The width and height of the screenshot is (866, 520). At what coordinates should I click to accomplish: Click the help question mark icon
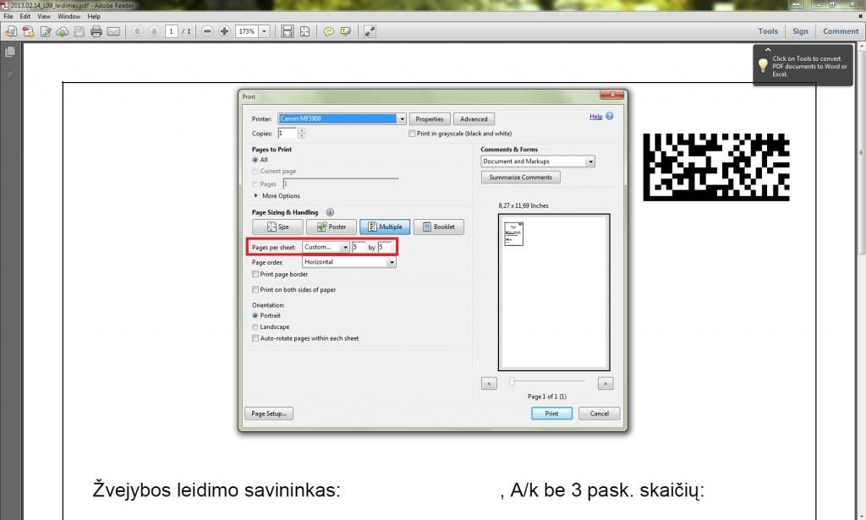pyautogui.click(x=609, y=116)
